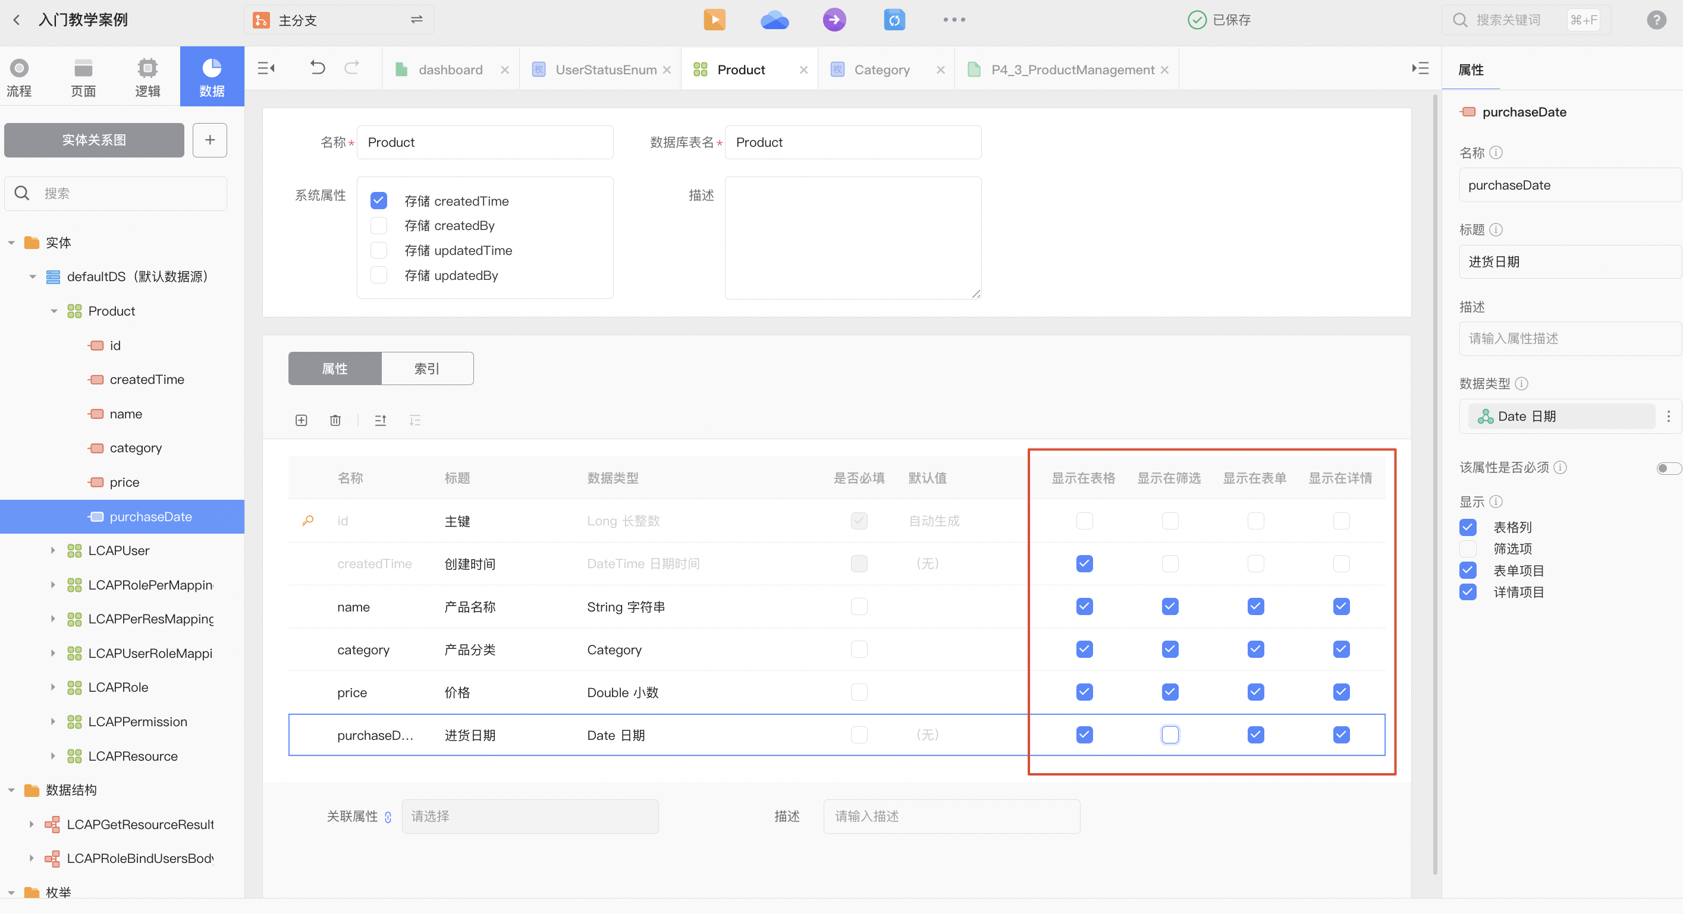This screenshot has width=1683, height=914.
Task: Click the blue cloud publish icon
Action: click(x=774, y=20)
